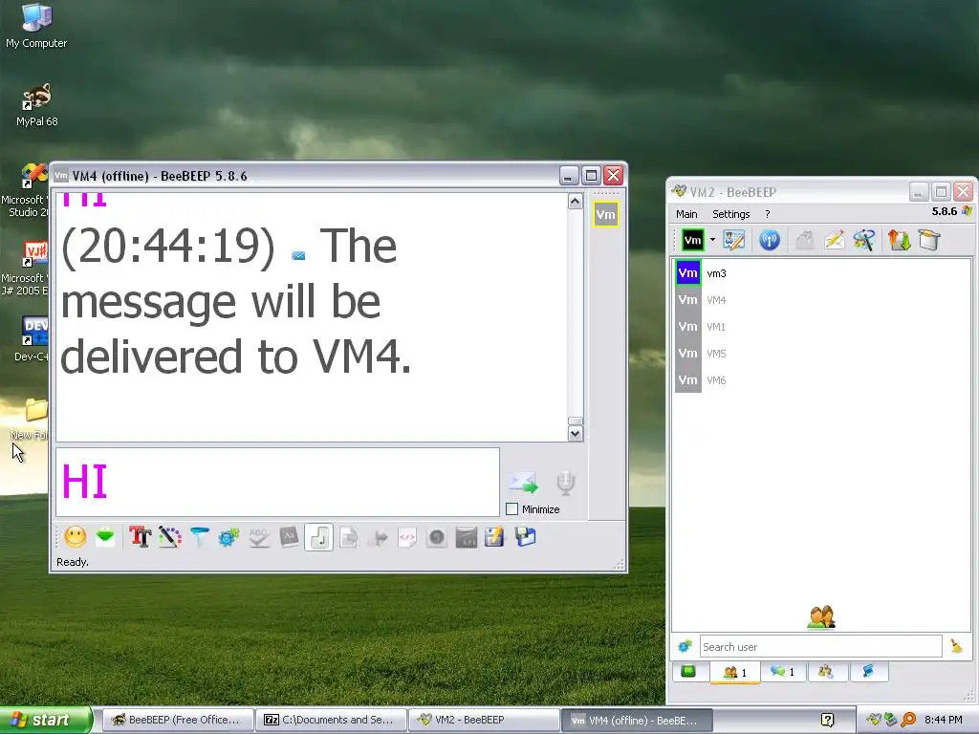This screenshot has height=734, width=979.
Task: Open the chat font style (TT) tool
Action: coord(140,537)
